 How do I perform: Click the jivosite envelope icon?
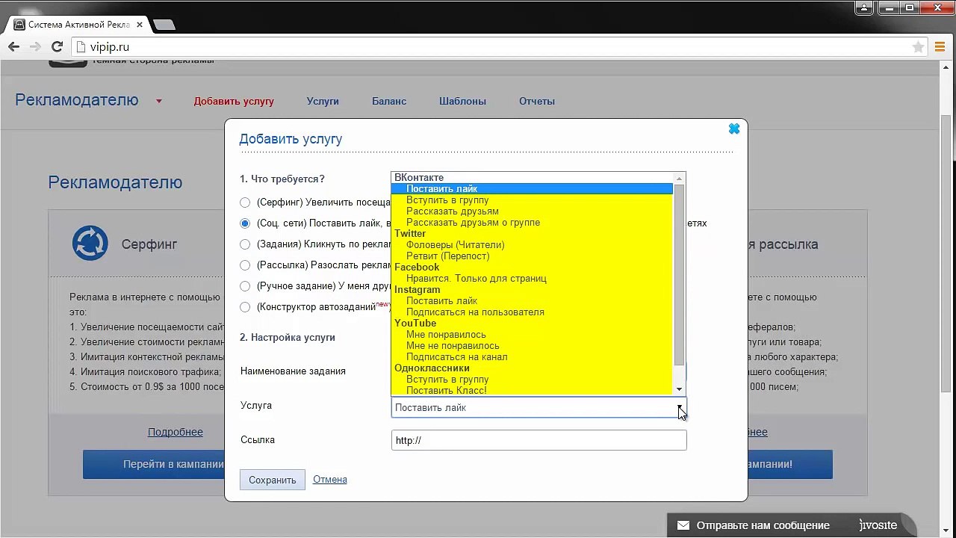pyautogui.click(x=683, y=525)
